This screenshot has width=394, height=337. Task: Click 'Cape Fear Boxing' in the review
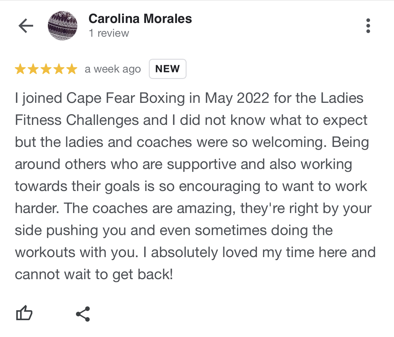tap(126, 98)
